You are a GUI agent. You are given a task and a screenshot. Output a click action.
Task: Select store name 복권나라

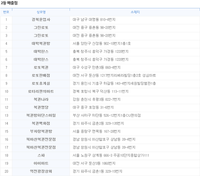tap(41, 99)
